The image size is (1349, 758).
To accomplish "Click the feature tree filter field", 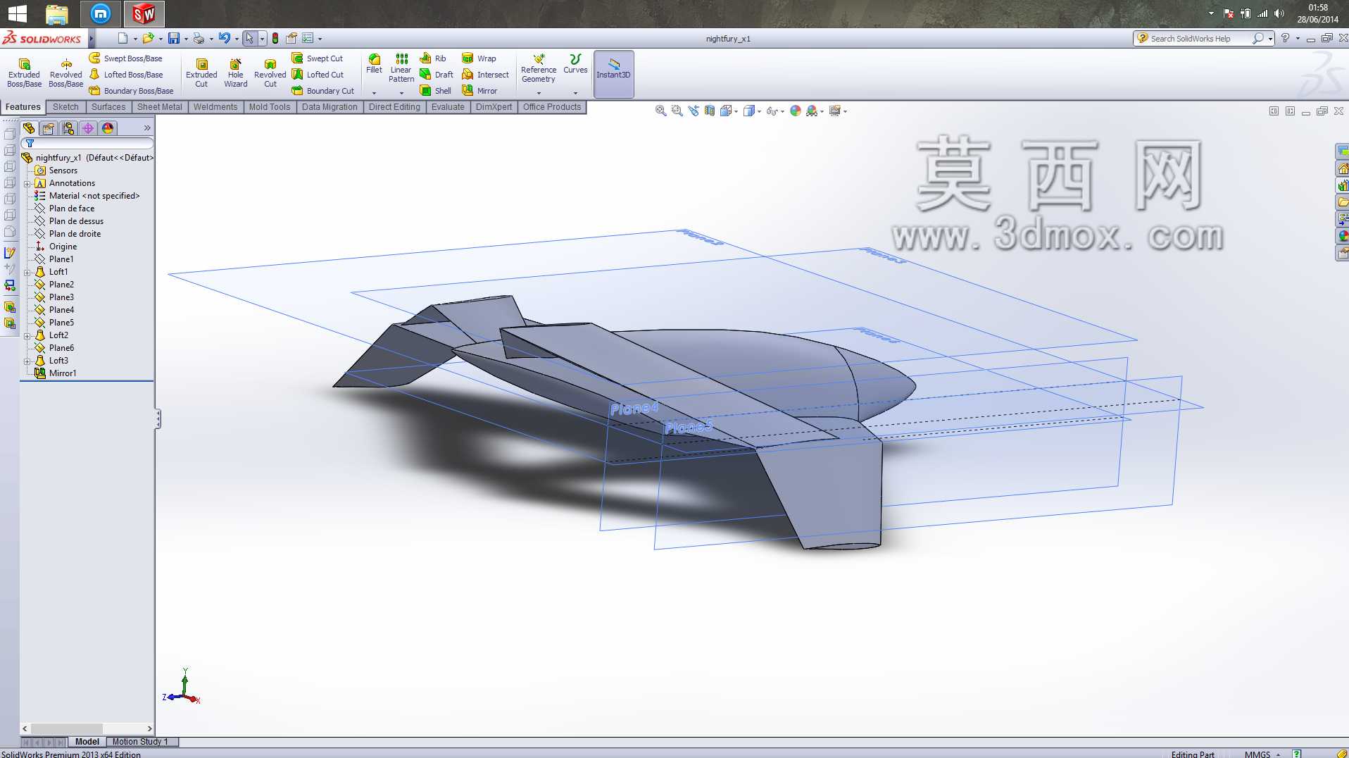I will coord(87,143).
